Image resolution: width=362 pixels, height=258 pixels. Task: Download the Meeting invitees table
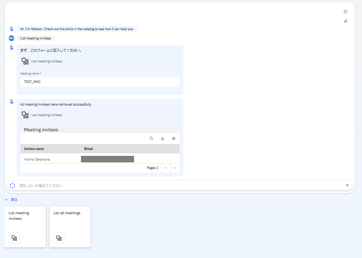tap(163, 138)
